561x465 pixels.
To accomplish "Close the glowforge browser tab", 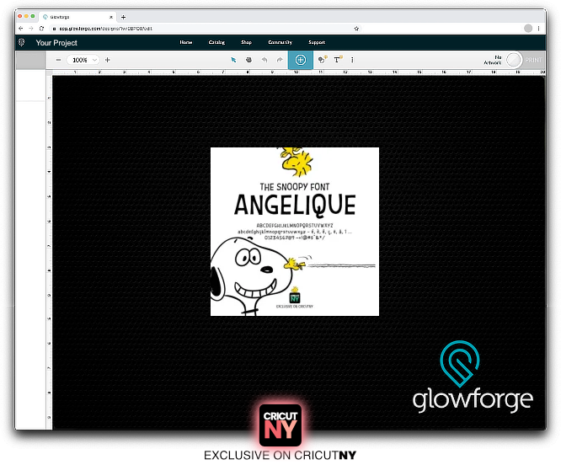I will [x=111, y=17].
